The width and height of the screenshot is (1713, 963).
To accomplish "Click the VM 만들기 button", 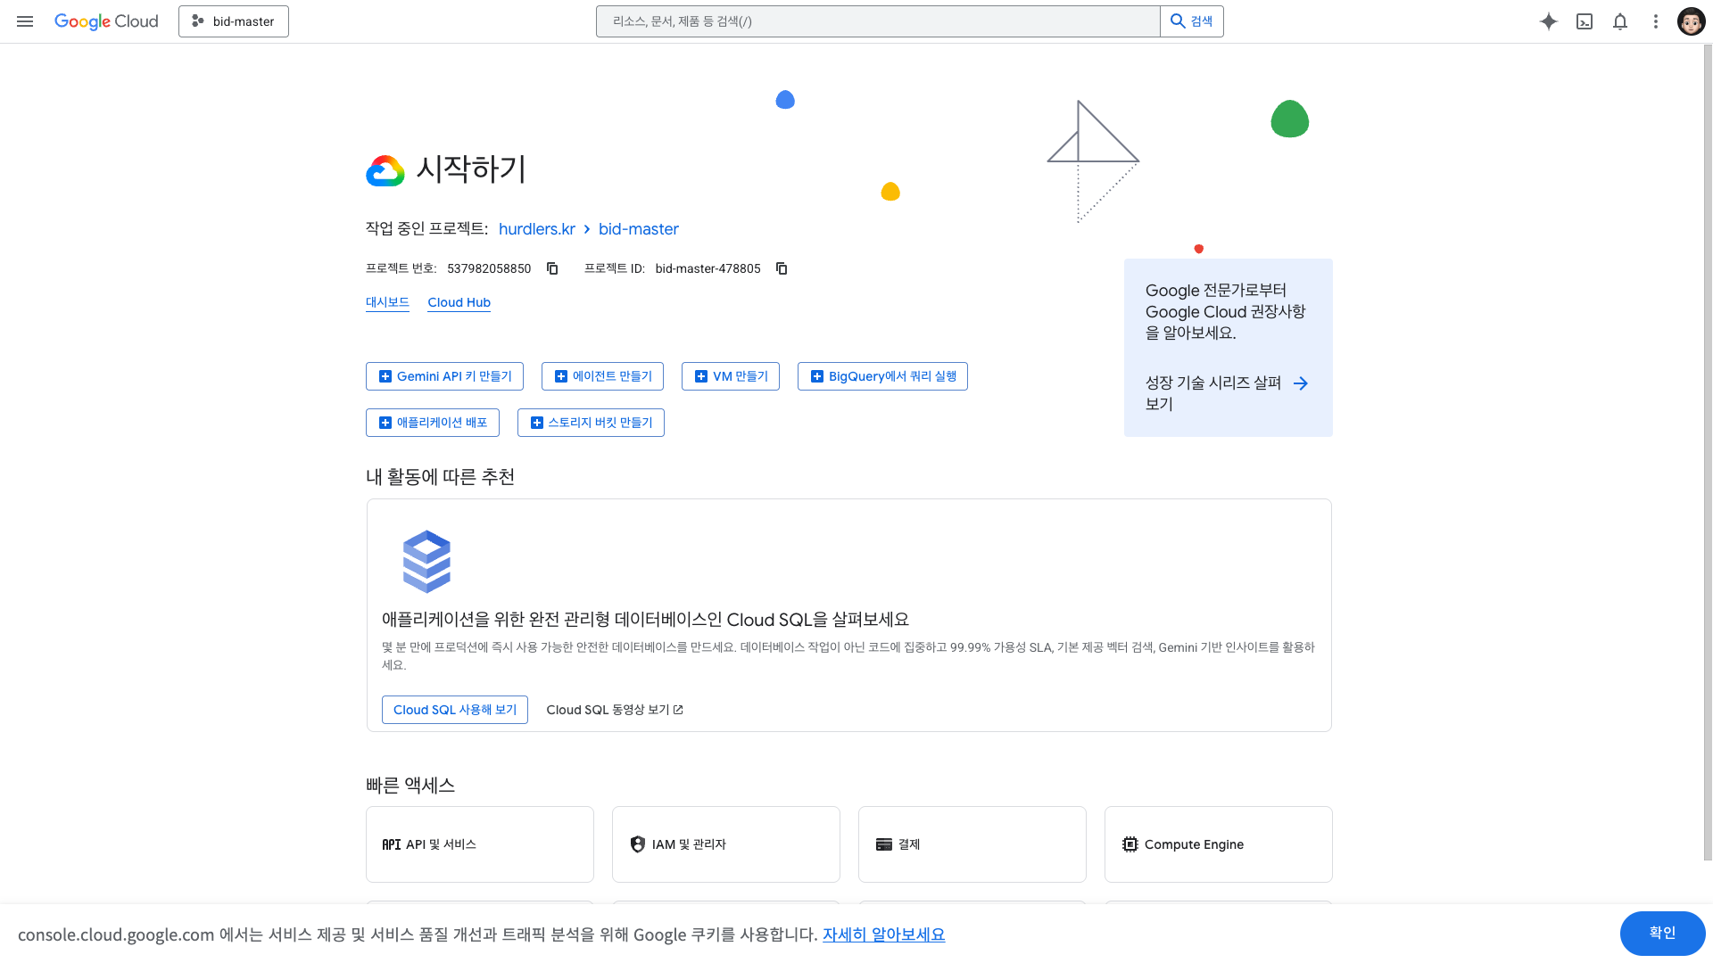I will [x=731, y=376].
